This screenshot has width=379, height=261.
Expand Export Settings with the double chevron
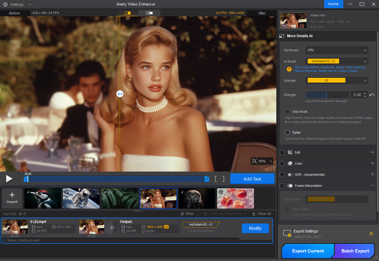coord(371,234)
